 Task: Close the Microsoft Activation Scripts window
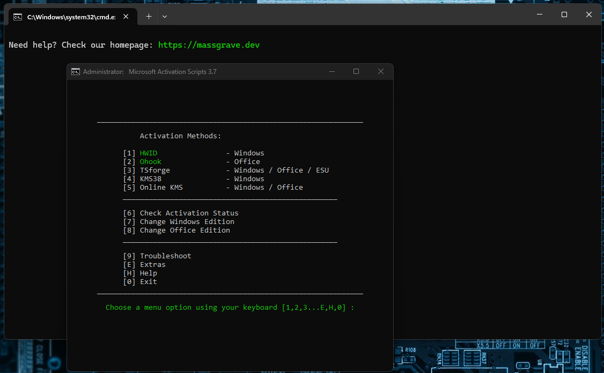click(x=380, y=72)
